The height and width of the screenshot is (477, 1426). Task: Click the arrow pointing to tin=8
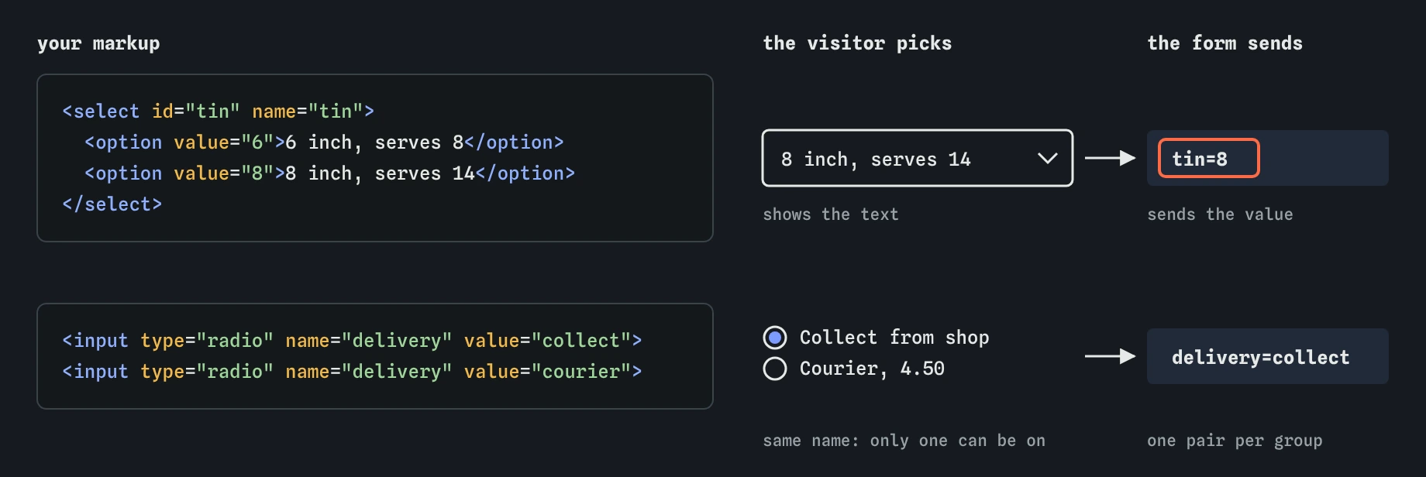(x=1110, y=158)
